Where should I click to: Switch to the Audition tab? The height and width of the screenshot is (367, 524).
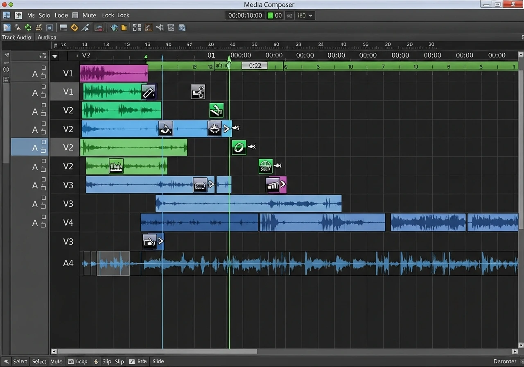[46, 37]
